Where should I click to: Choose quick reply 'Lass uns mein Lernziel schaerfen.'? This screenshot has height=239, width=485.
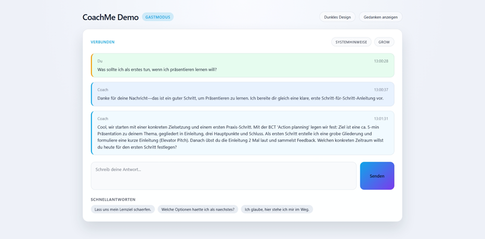point(123,209)
